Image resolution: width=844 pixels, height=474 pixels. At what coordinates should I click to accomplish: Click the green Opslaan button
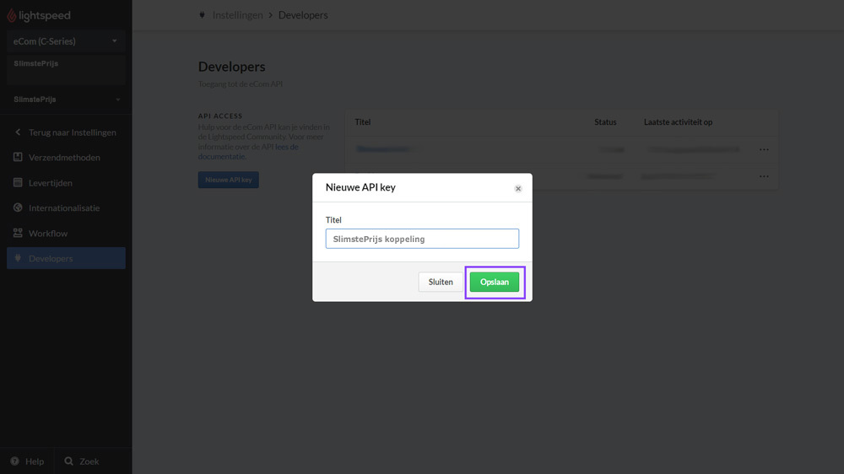tap(495, 282)
